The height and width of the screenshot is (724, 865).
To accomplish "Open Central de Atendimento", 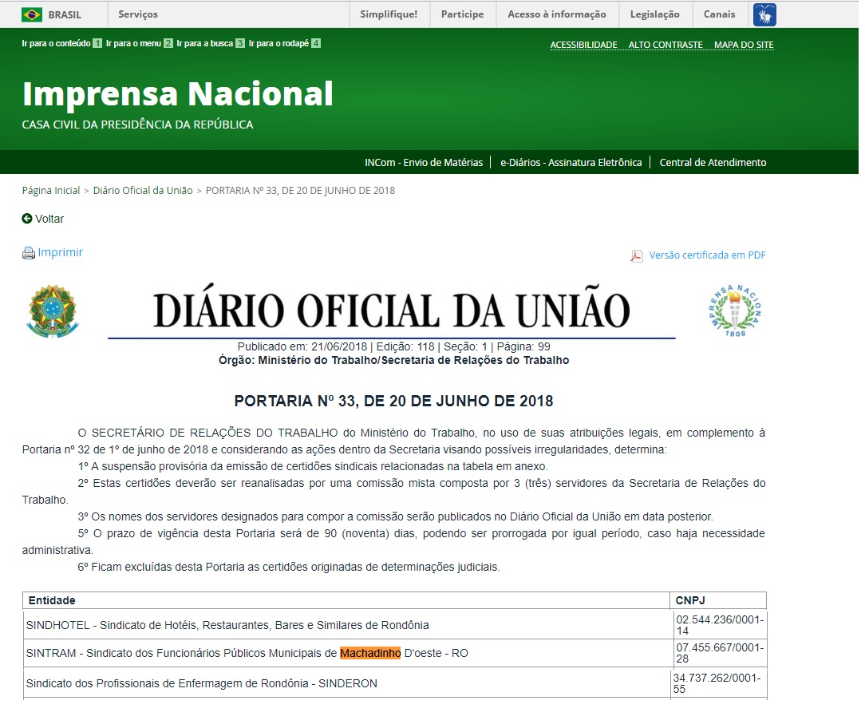I will (713, 163).
